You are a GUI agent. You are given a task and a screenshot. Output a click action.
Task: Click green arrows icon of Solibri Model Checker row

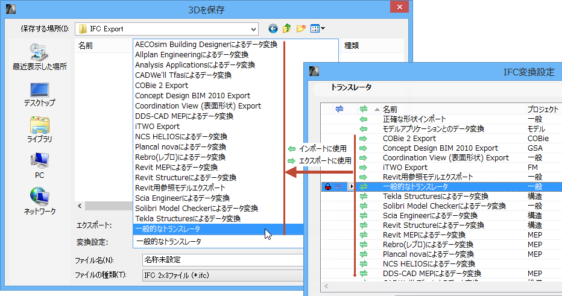[x=364, y=206]
